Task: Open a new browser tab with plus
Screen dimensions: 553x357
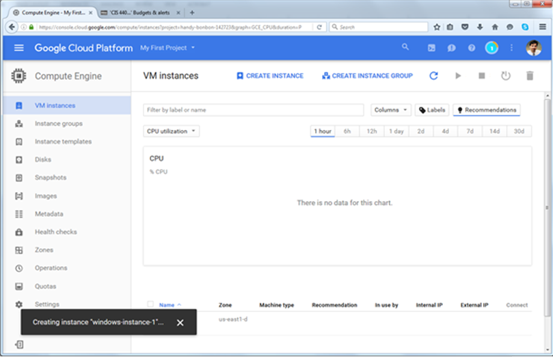Action: click(x=192, y=13)
